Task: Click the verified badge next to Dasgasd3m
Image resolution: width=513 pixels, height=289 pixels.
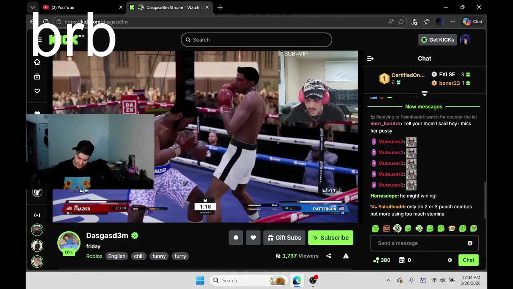Action: [x=135, y=236]
